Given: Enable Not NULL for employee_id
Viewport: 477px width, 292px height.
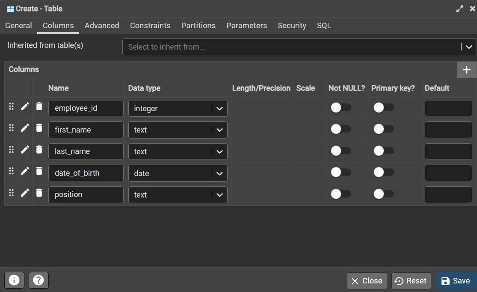Looking at the screenshot, I should tap(341, 108).
